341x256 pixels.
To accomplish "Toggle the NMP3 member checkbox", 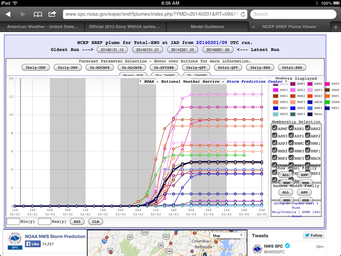I will 291,158.
